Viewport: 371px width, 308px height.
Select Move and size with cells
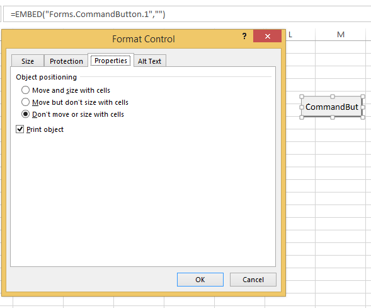pos(66,90)
